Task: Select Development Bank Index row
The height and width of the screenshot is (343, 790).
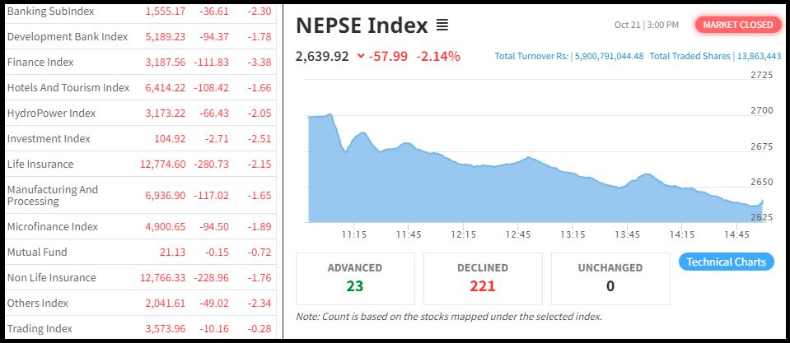Action: pos(67,37)
